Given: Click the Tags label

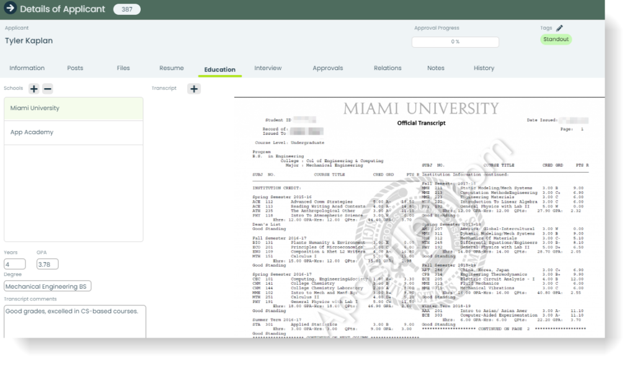Looking at the screenshot, I should 546,28.
